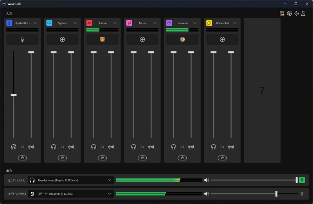Image resolution: width=313 pixels, height=204 pixels.
Task: Add an app to the Music channel
Action: pos(142,39)
